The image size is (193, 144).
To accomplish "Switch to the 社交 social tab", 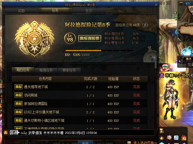I will [x=89, y=11].
